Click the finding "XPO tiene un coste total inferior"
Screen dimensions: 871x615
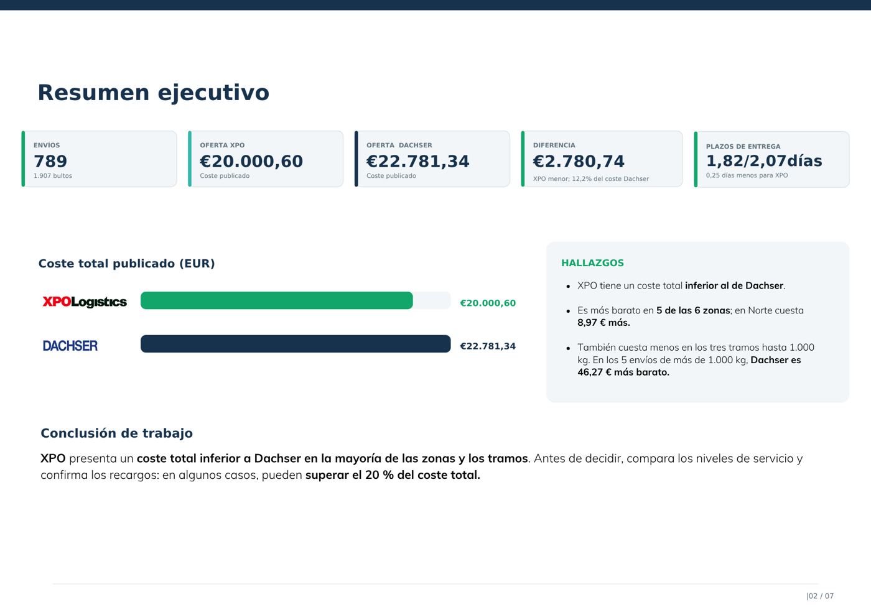pos(681,286)
